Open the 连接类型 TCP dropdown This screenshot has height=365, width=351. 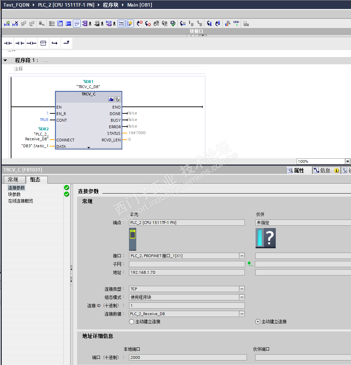242,289
